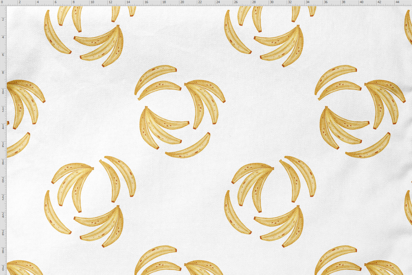This screenshot has height=275, width=412.
Task: Click the 8 mark on the vertical ruler
Action: click(3, 73)
